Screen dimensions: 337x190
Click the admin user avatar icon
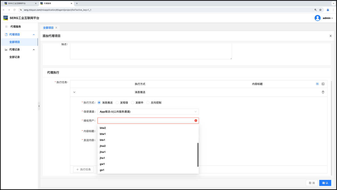pyautogui.click(x=317, y=18)
